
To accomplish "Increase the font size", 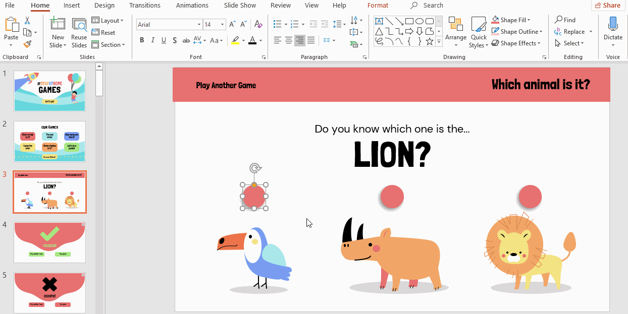I will [233, 24].
